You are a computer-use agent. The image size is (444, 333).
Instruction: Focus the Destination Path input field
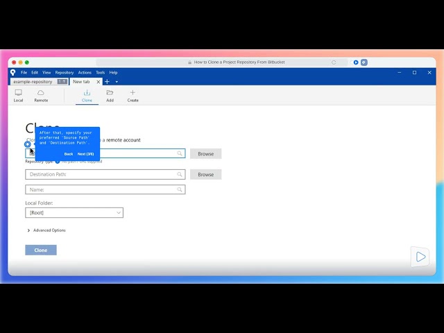tap(105, 174)
